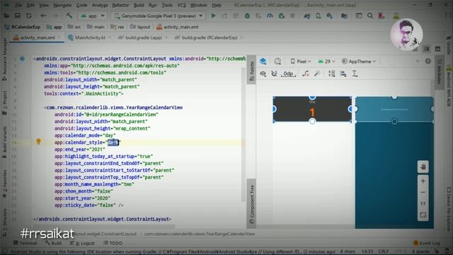Image resolution: width=453 pixels, height=255 pixels.
Task: Click the align icon in designer toolbar
Action: click(343, 74)
